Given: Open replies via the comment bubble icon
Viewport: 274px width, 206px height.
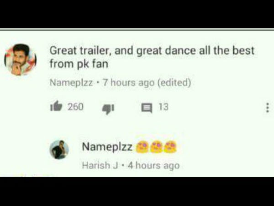Looking at the screenshot, I should [147, 108].
